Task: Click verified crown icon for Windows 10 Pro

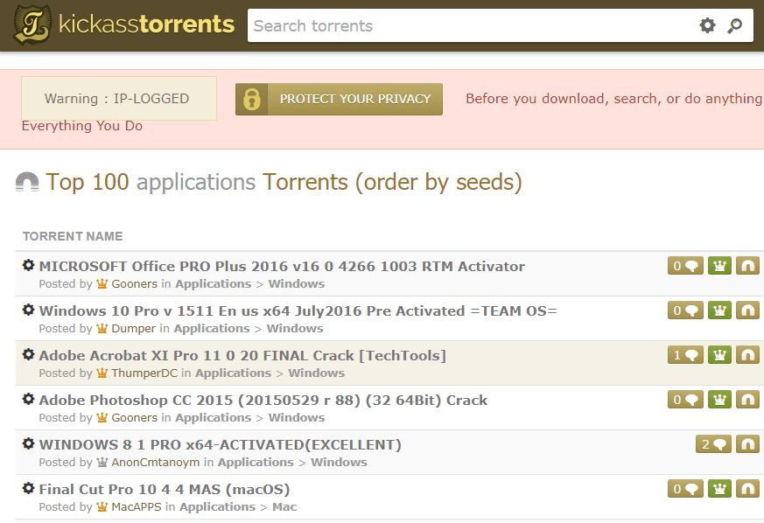Action: [719, 310]
